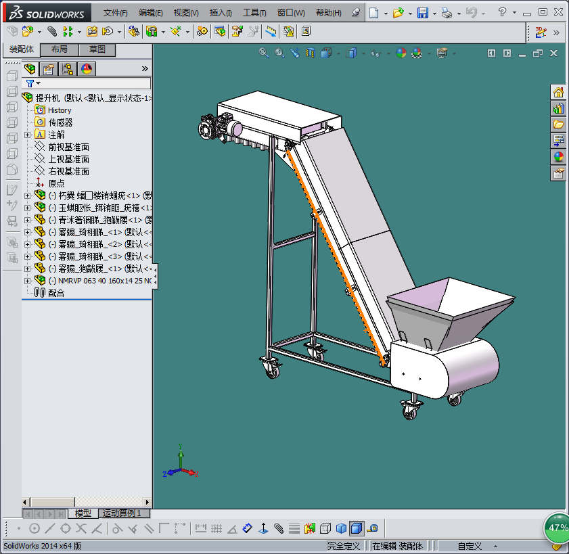Open the 编辑(E) menu
This screenshot has width=569, height=554.
point(151,13)
